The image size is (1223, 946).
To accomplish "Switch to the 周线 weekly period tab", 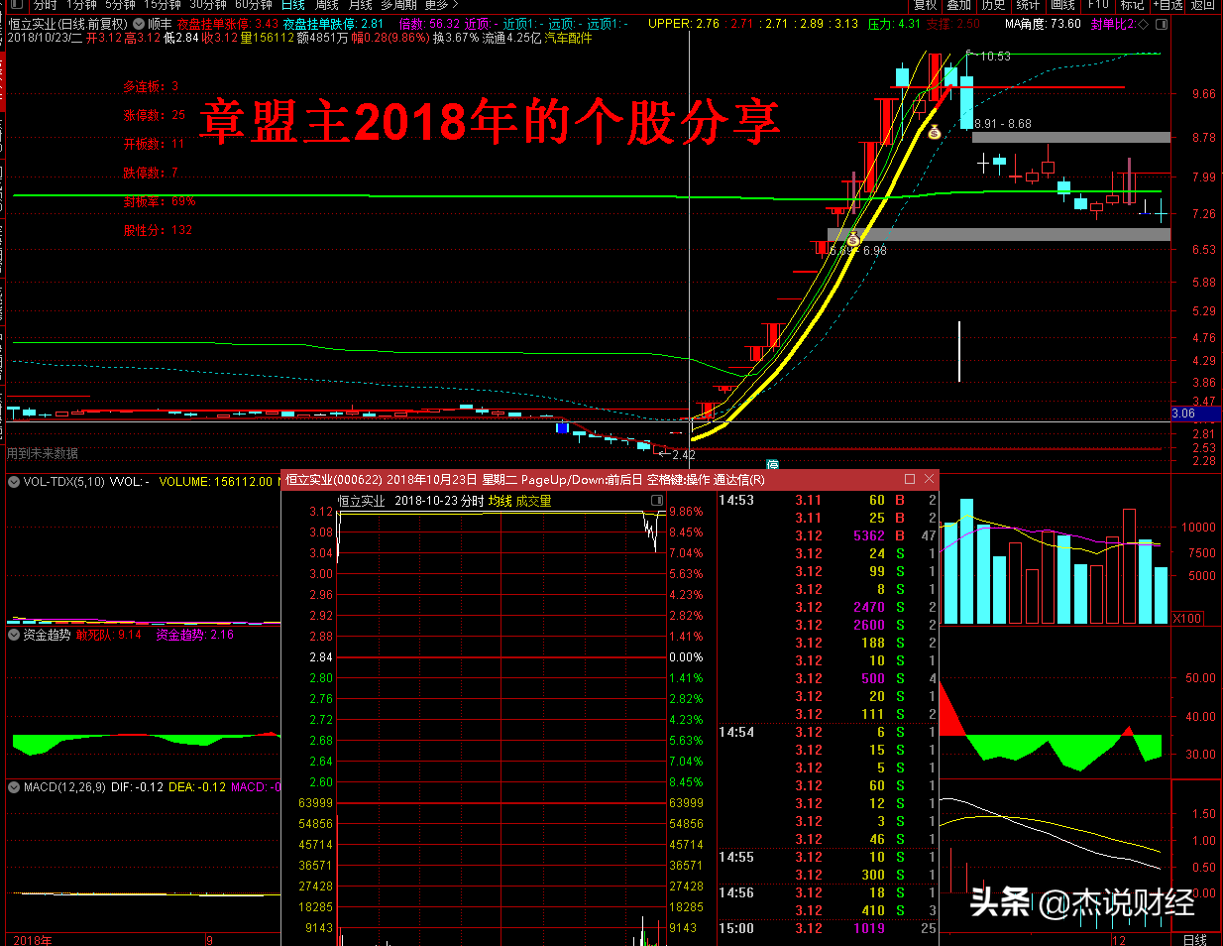I will 327,5.
